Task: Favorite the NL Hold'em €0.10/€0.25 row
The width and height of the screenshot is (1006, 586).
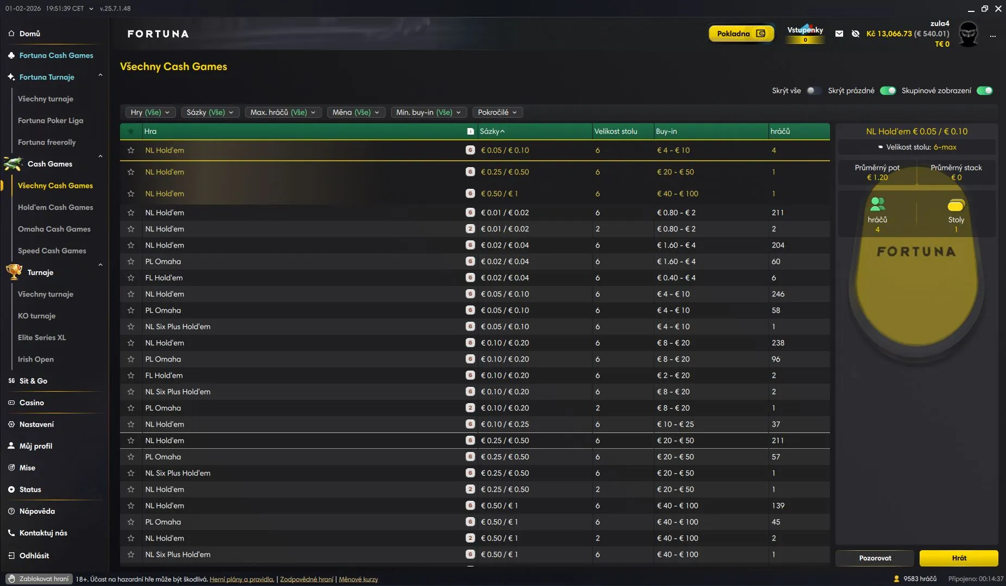Action: (131, 424)
